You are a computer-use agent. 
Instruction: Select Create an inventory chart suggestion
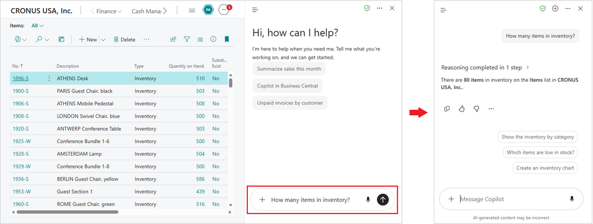pyautogui.click(x=545, y=168)
